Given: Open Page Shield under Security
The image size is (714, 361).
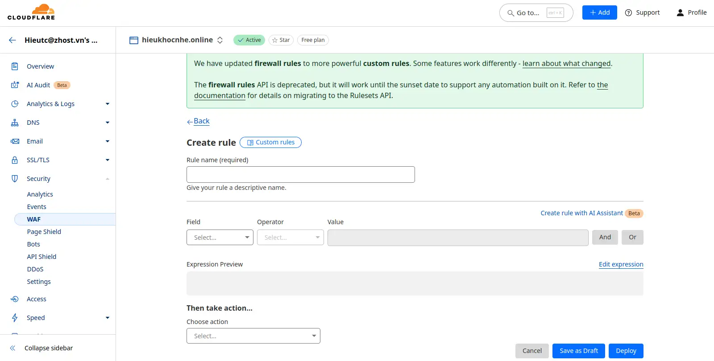Looking at the screenshot, I should [44, 232].
